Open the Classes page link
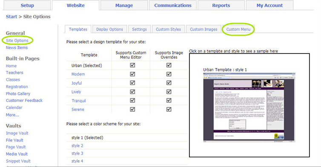321x167 pixels. (x=13, y=79)
